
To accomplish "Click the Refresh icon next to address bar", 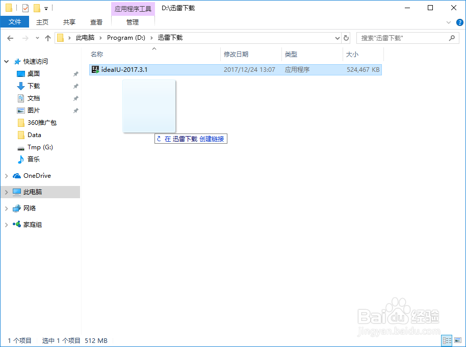I will tap(346, 37).
